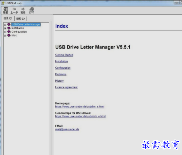
Task: Go back using the left arrow icon
Action: click(14, 9)
